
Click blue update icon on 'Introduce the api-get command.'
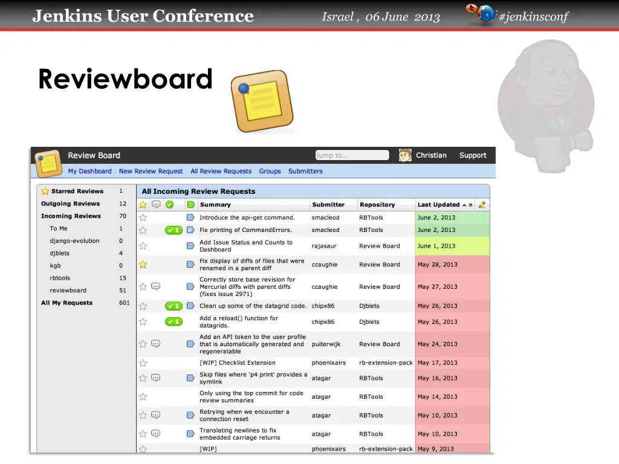click(190, 217)
